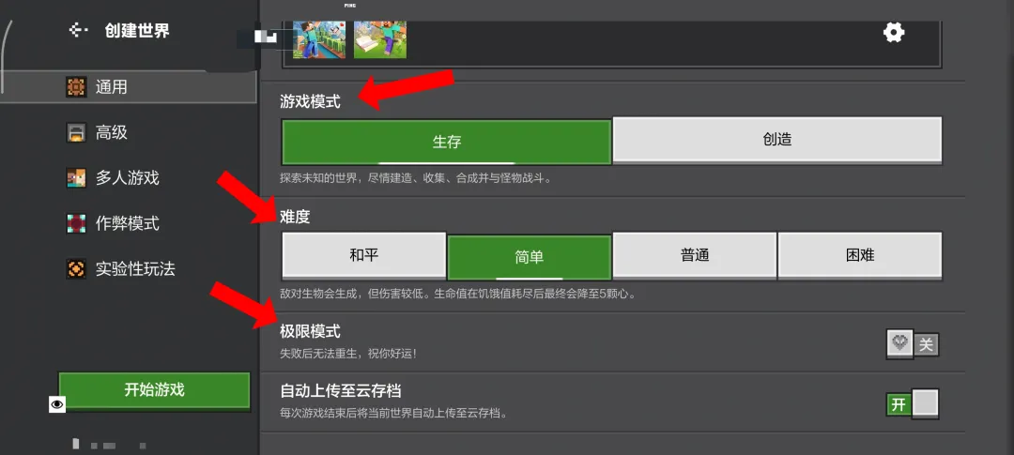Set difficulty to 普通

click(x=695, y=255)
